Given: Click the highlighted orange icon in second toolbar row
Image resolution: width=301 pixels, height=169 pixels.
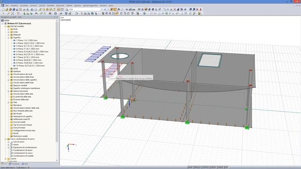Looking at the screenshot, I should (x=117, y=14).
